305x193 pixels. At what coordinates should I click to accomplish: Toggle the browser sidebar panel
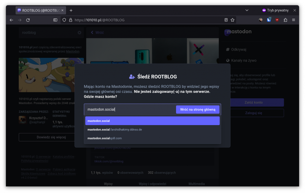click(x=55, y=20)
